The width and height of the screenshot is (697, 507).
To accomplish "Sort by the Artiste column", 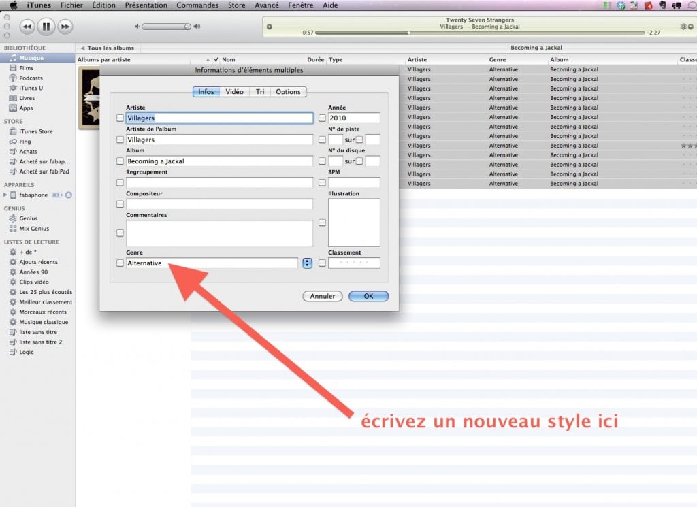I will 417,59.
